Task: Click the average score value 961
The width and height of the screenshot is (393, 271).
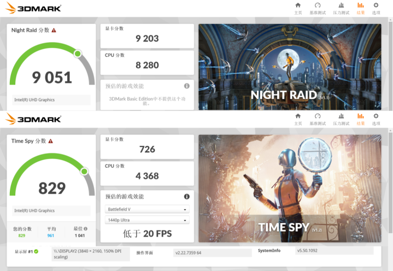Action: (51, 235)
